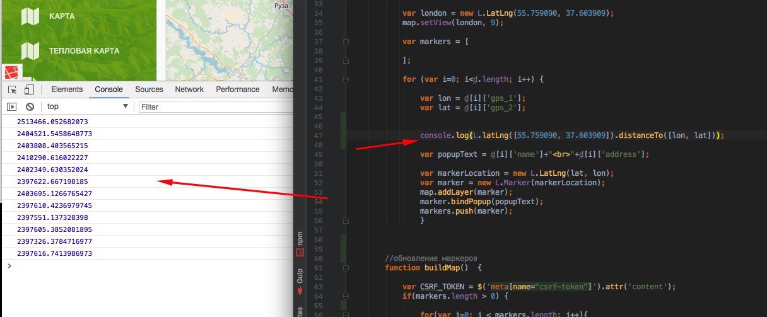This screenshot has height=317, width=767.
Task: Open the npm tool window tab
Action: point(301,245)
